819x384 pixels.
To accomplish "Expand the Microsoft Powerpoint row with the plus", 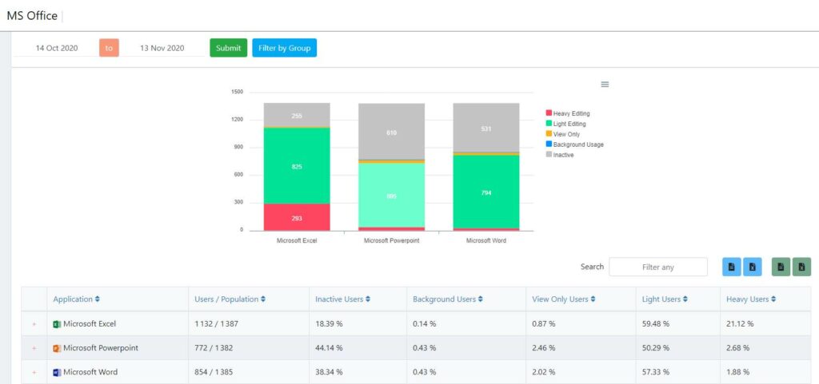I will (34, 348).
